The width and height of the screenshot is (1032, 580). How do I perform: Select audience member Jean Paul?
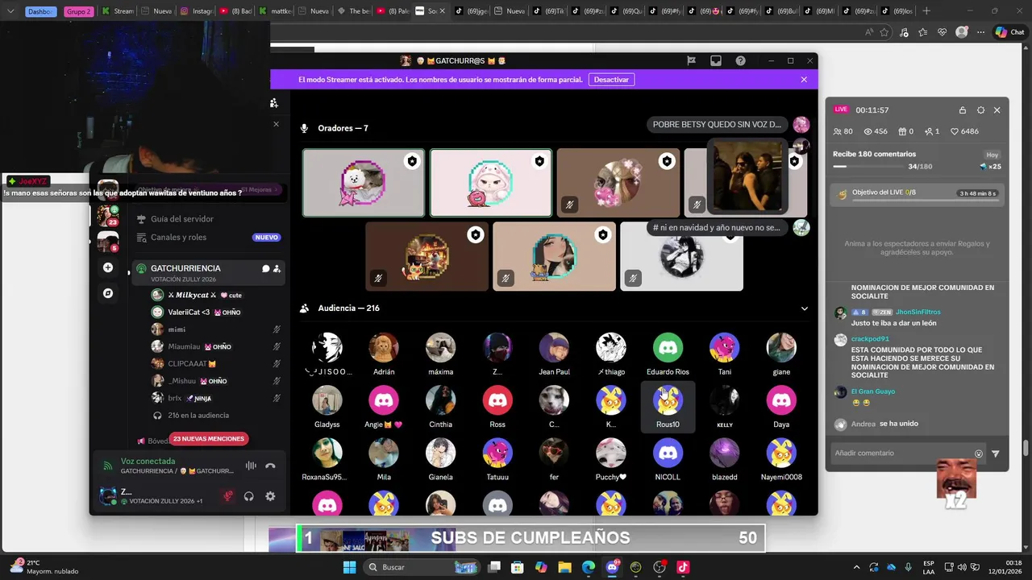pos(554,354)
